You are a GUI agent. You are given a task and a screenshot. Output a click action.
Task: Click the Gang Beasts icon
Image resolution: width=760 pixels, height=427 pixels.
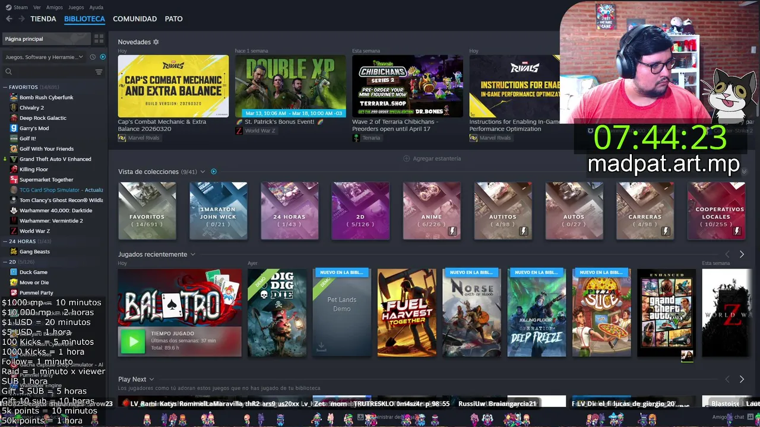click(14, 251)
